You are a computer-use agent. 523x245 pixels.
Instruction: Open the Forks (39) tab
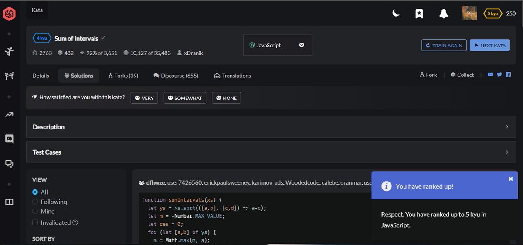(x=123, y=76)
